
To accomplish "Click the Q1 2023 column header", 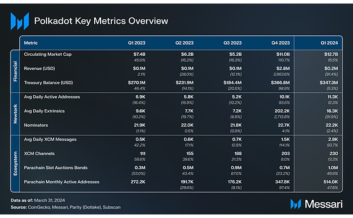I will (x=136, y=43).
